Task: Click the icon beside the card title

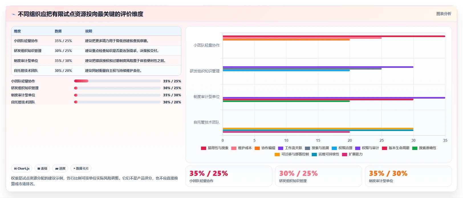Action: [x=13, y=14]
